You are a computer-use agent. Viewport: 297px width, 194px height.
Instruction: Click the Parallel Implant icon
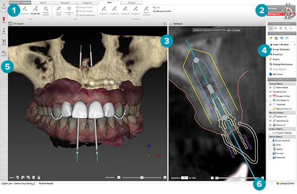pyautogui.click(x=46, y=11)
